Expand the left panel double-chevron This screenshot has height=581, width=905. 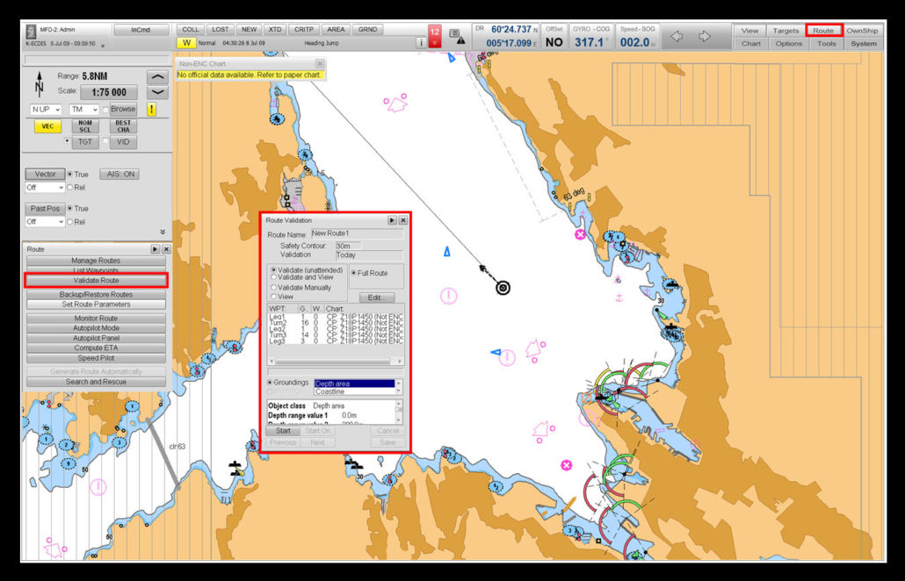tap(163, 233)
